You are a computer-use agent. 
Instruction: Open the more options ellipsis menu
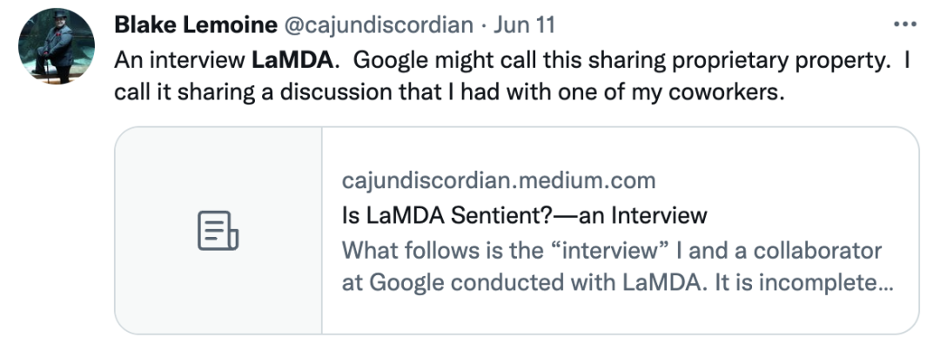[x=905, y=24]
